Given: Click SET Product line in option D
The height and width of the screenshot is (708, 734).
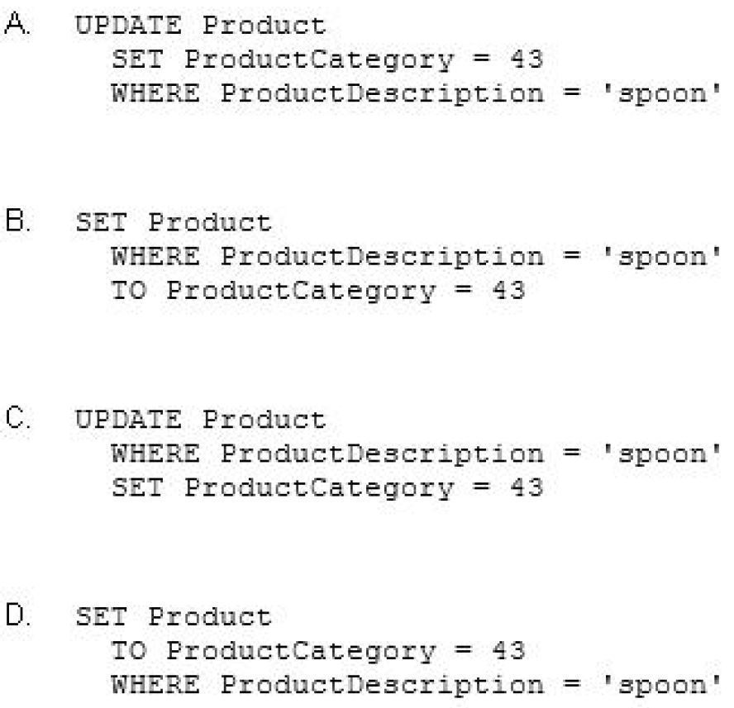Looking at the screenshot, I should pyautogui.click(x=174, y=618).
